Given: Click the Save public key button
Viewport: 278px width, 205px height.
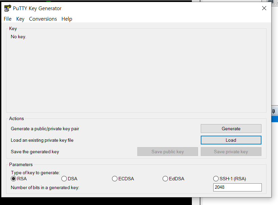Looking at the screenshot, I should (x=168, y=152).
